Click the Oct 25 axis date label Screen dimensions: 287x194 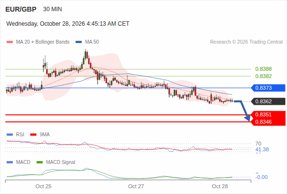point(43,186)
